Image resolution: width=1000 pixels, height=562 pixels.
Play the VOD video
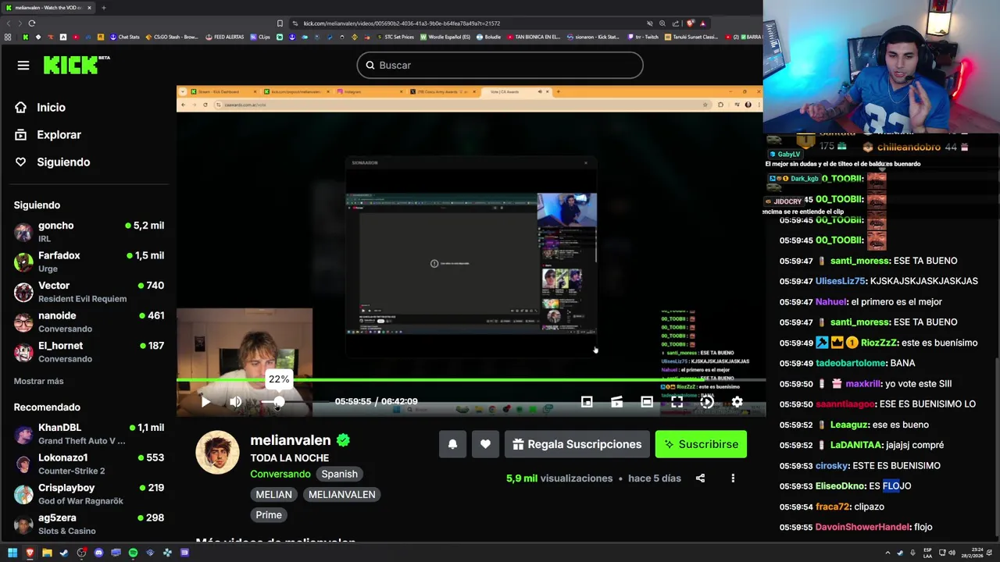coord(205,402)
